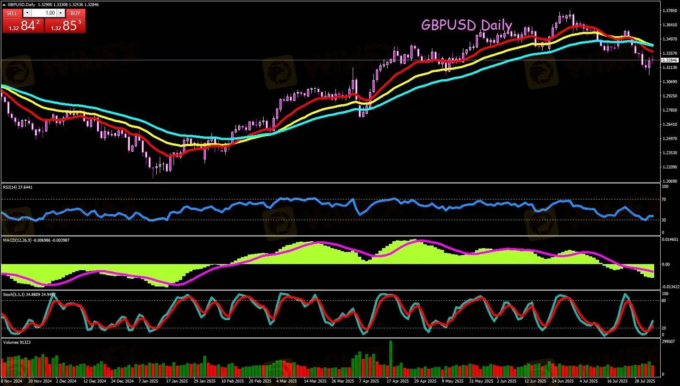Image resolution: width=680 pixels, height=386 pixels.
Task: Click the 16 Jul 2025 date label
Action: pyautogui.click(x=618, y=381)
